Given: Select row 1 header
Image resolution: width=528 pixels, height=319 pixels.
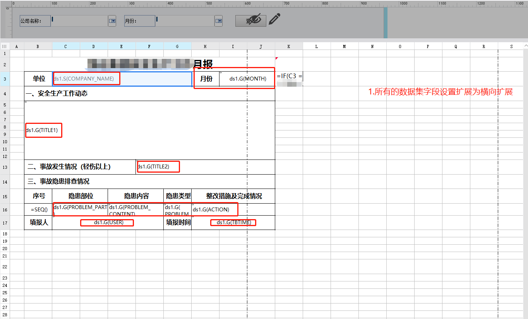Looking at the screenshot, I should [5, 53].
